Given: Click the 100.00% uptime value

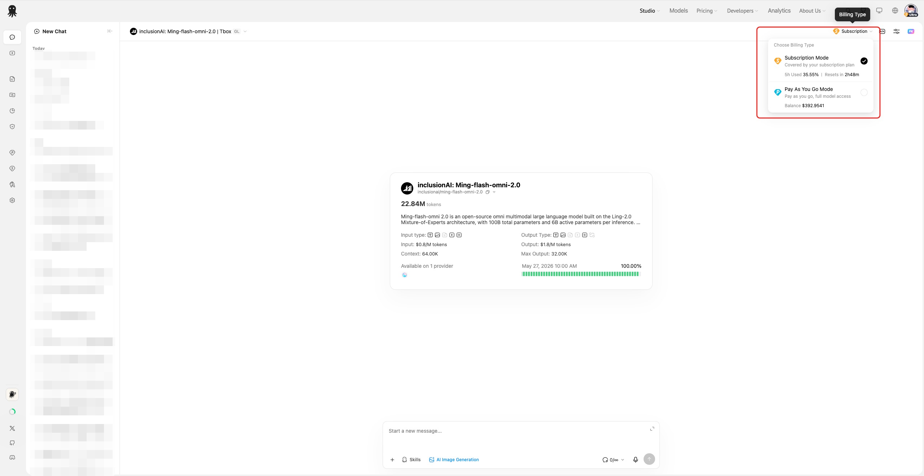Looking at the screenshot, I should point(631,266).
